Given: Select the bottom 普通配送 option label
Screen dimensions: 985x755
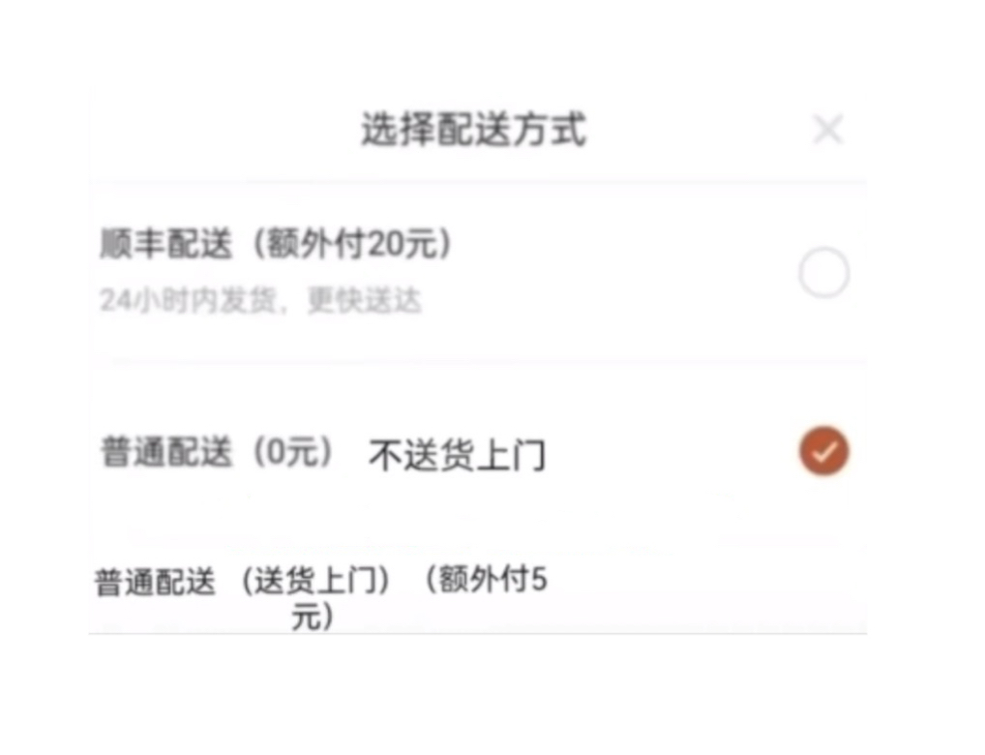Looking at the screenshot, I should point(155,583).
